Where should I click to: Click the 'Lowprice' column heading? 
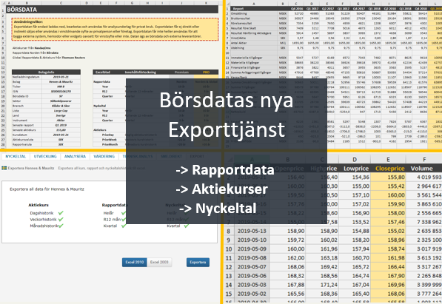tap(356, 169)
